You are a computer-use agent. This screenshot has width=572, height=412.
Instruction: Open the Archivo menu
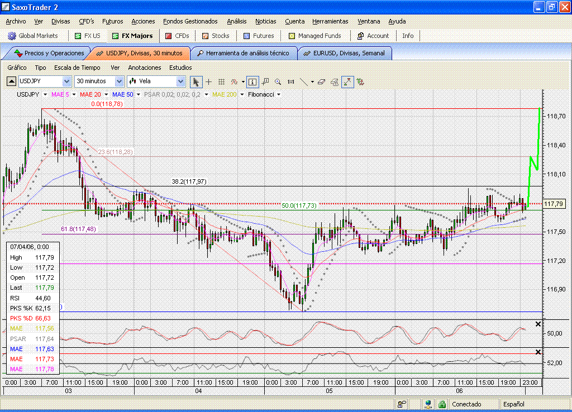(16, 22)
